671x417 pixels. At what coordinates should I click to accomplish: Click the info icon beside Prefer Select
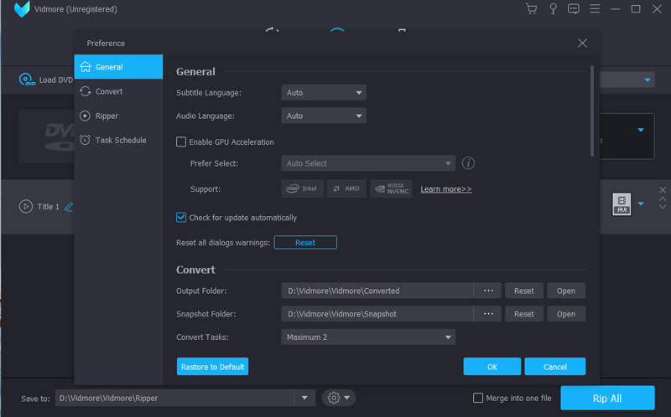(x=469, y=163)
